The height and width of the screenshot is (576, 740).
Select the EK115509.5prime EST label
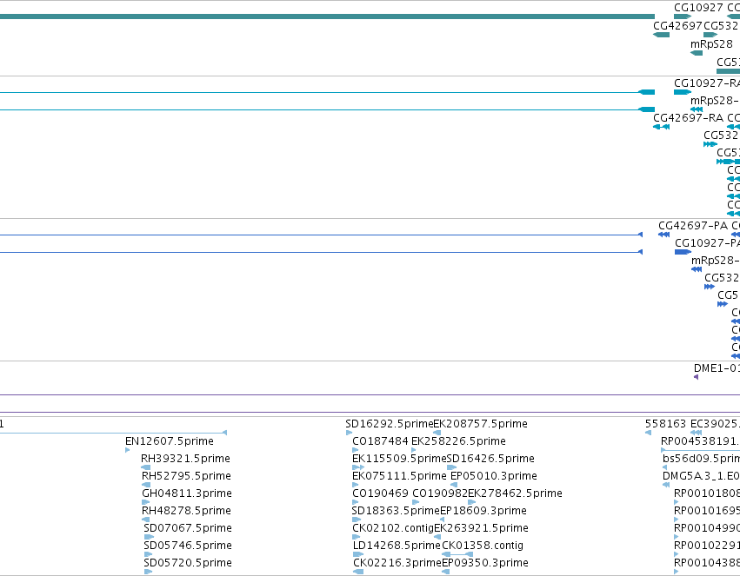[399, 459]
